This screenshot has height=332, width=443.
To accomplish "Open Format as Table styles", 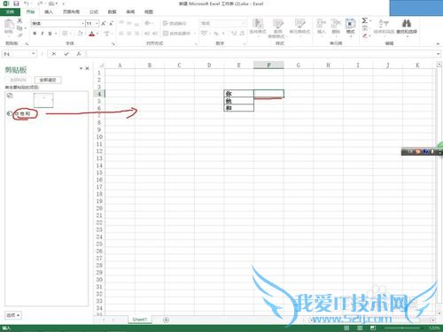I will (277, 28).
